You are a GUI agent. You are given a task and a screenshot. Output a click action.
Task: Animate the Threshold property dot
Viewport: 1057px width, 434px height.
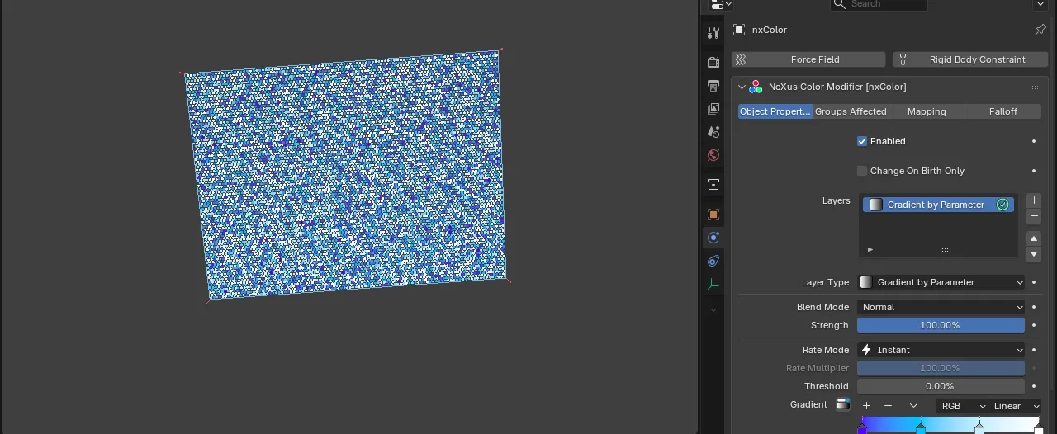pyautogui.click(x=1034, y=386)
